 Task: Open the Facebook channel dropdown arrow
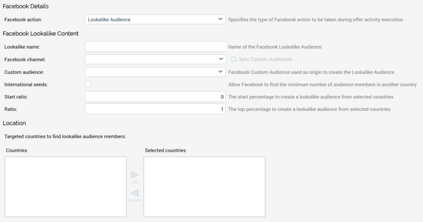coord(221,59)
